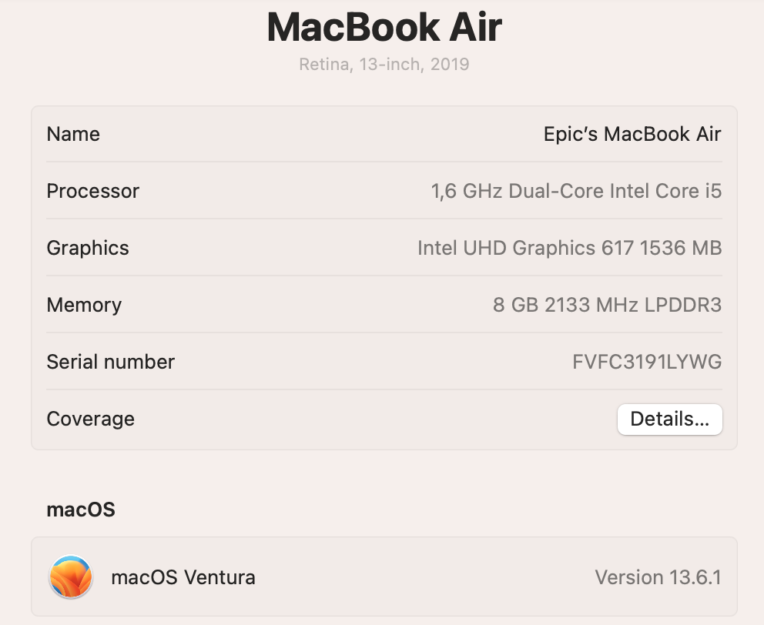The width and height of the screenshot is (764, 625).
Task: Select the Processor specification row
Action: [x=384, y=191]
